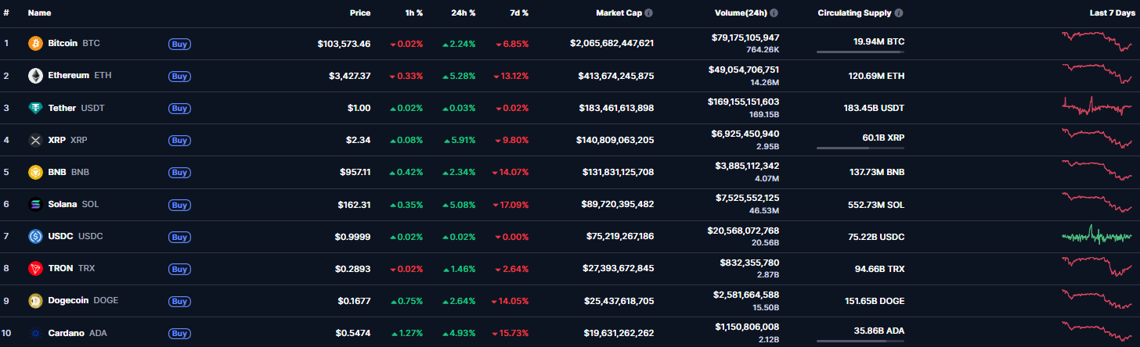
Task: Sort by the 24h % column header
Action: [463, 13]
